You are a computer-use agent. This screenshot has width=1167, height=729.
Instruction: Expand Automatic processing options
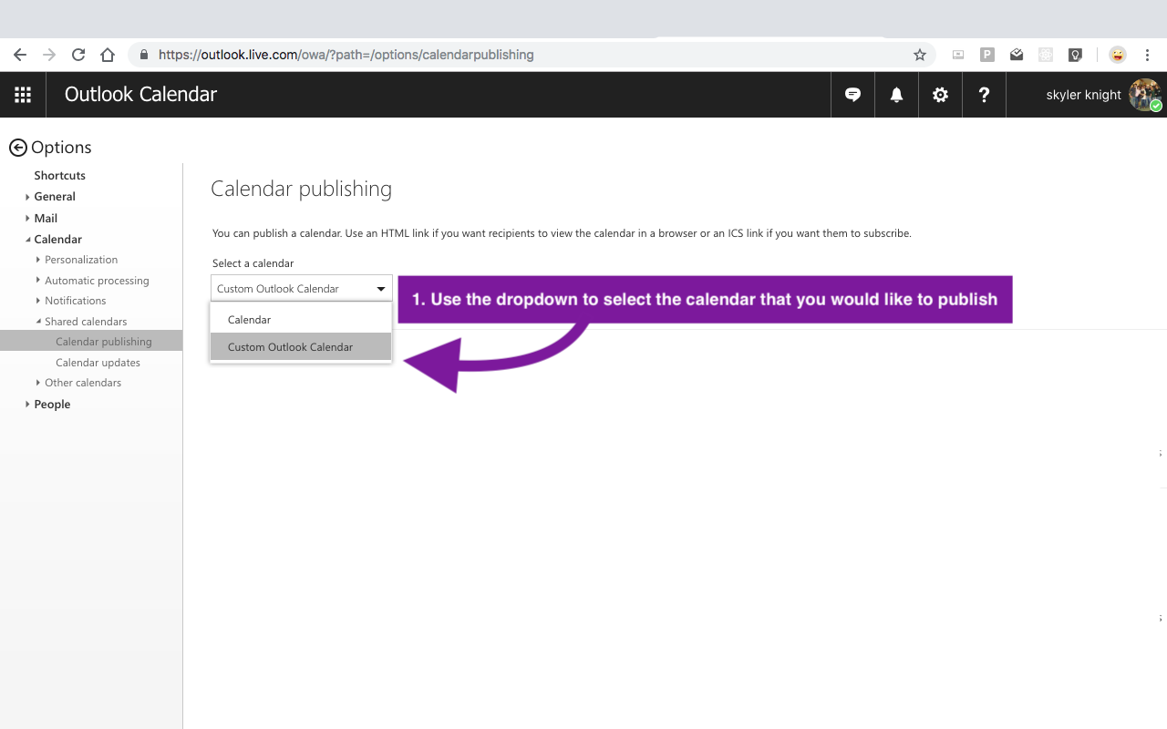click(x=38, y=281)
